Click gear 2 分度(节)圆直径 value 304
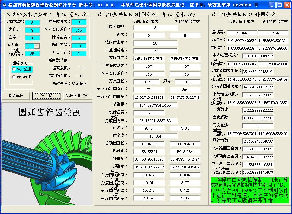The image size is (292, 214). coord(185,90)
